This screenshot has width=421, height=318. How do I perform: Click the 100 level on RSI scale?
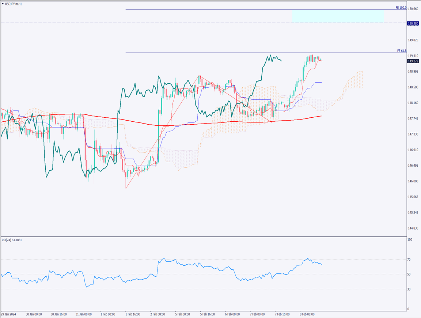pyautogui.click(x=410, y=240)
